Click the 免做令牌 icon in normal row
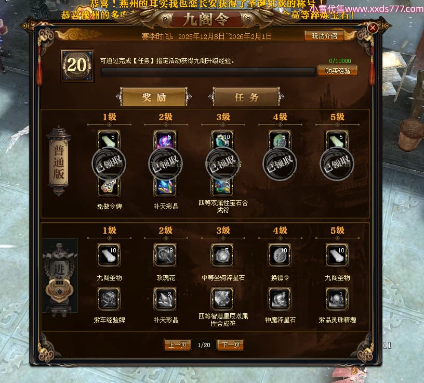This screenshot has width=424, height=383. coord(109,186)
